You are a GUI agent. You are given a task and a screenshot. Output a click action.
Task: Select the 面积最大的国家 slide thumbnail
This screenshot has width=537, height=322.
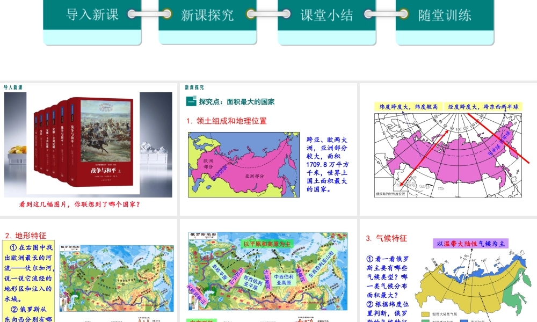point(268,149)
